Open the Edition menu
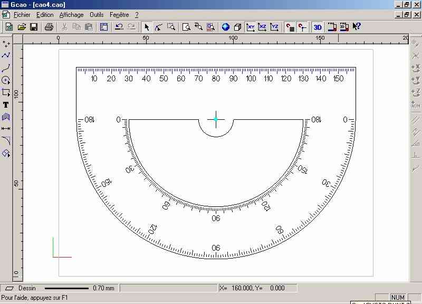The image size is (422, 304). click(x=45, y=15)
